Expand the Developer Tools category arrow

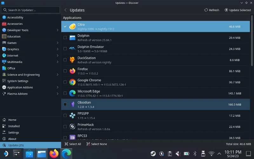pos(57,30)
